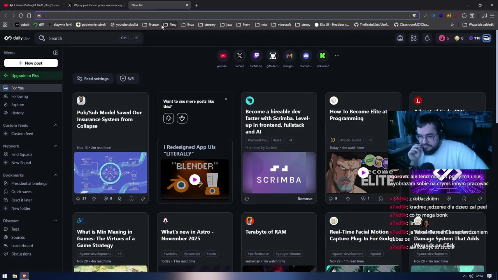Image resolution: width=498 pixels, height=280 pixels.
Task: Click Upgrade to Plus
Action: pos(31,75)
